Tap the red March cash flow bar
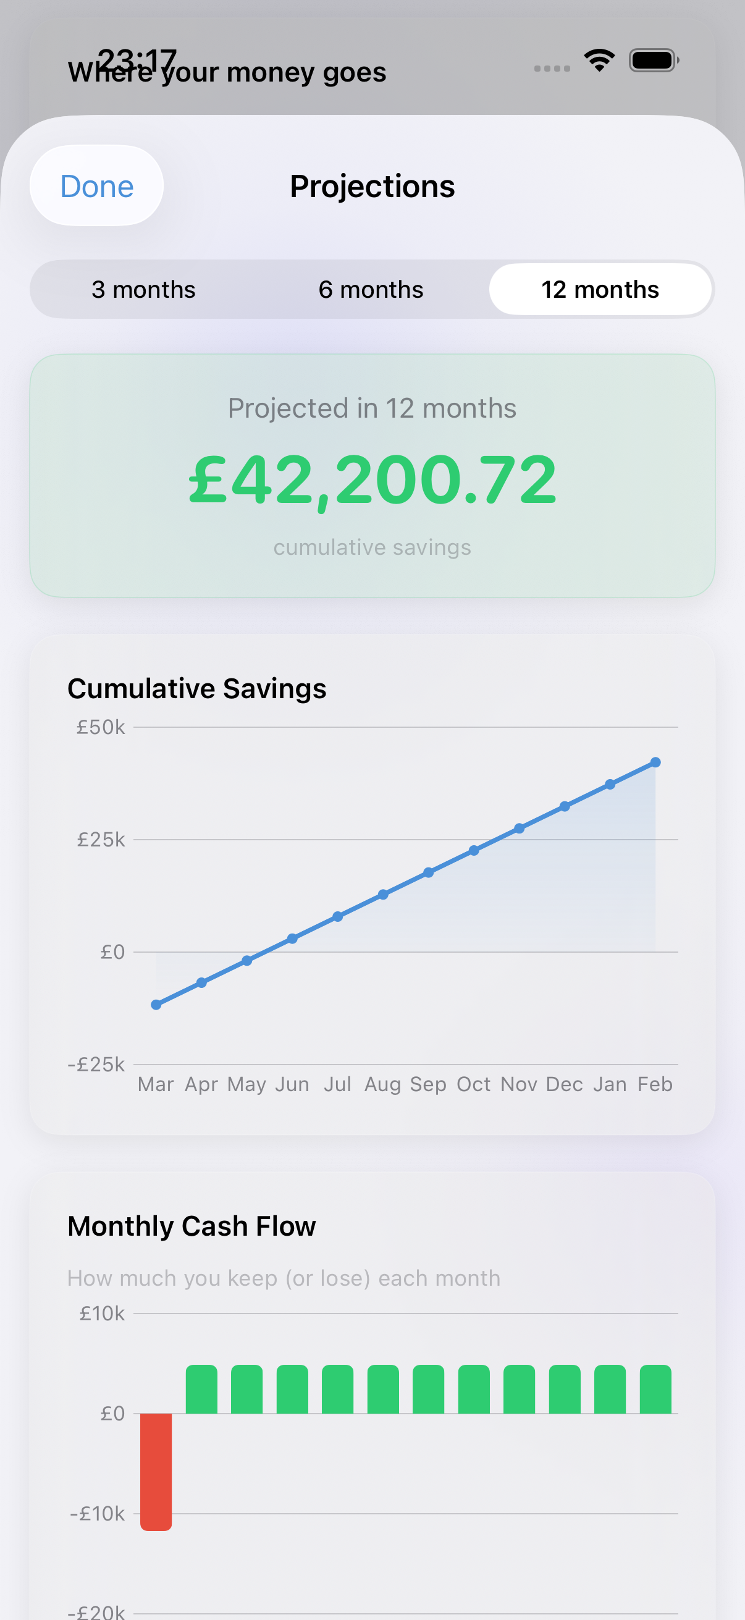The height and width of the screenshot is (1620, 745). click(x=156, y=1470)
